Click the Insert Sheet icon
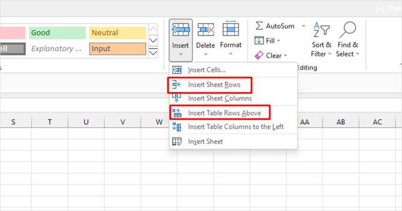Image resolution: width=402 pixels, height=211 pixels. coord(176,141)
